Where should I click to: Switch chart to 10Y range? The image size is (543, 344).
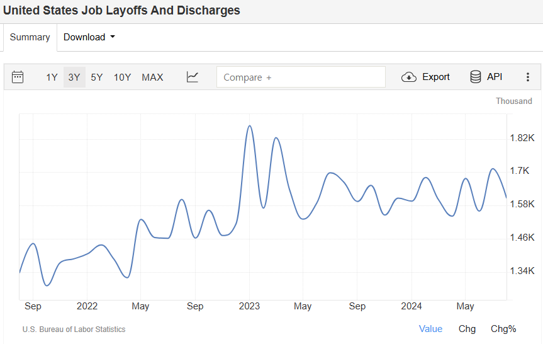[x=122, y=77]
